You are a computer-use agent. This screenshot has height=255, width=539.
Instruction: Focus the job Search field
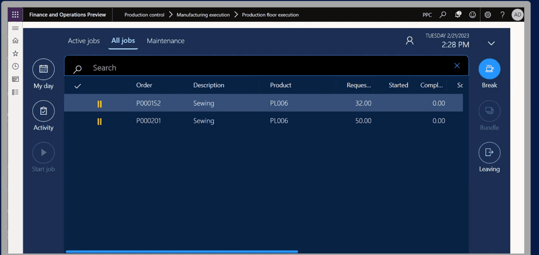click(266, 66)
